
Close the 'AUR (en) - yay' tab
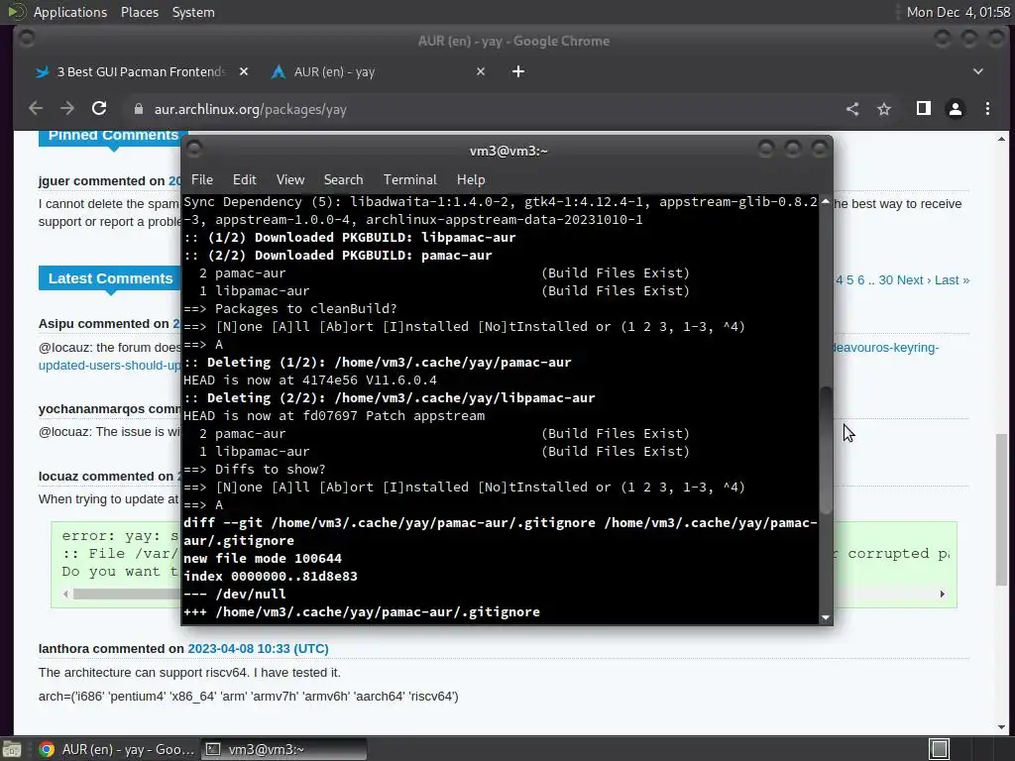[x=481, y=71]
